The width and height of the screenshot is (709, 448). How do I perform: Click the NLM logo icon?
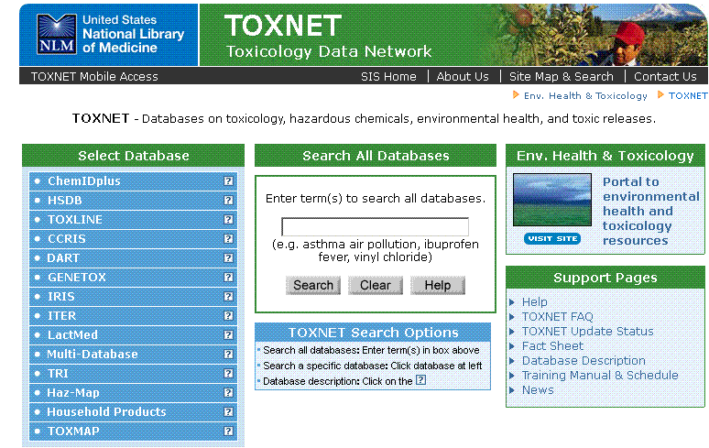click(57, 35)
